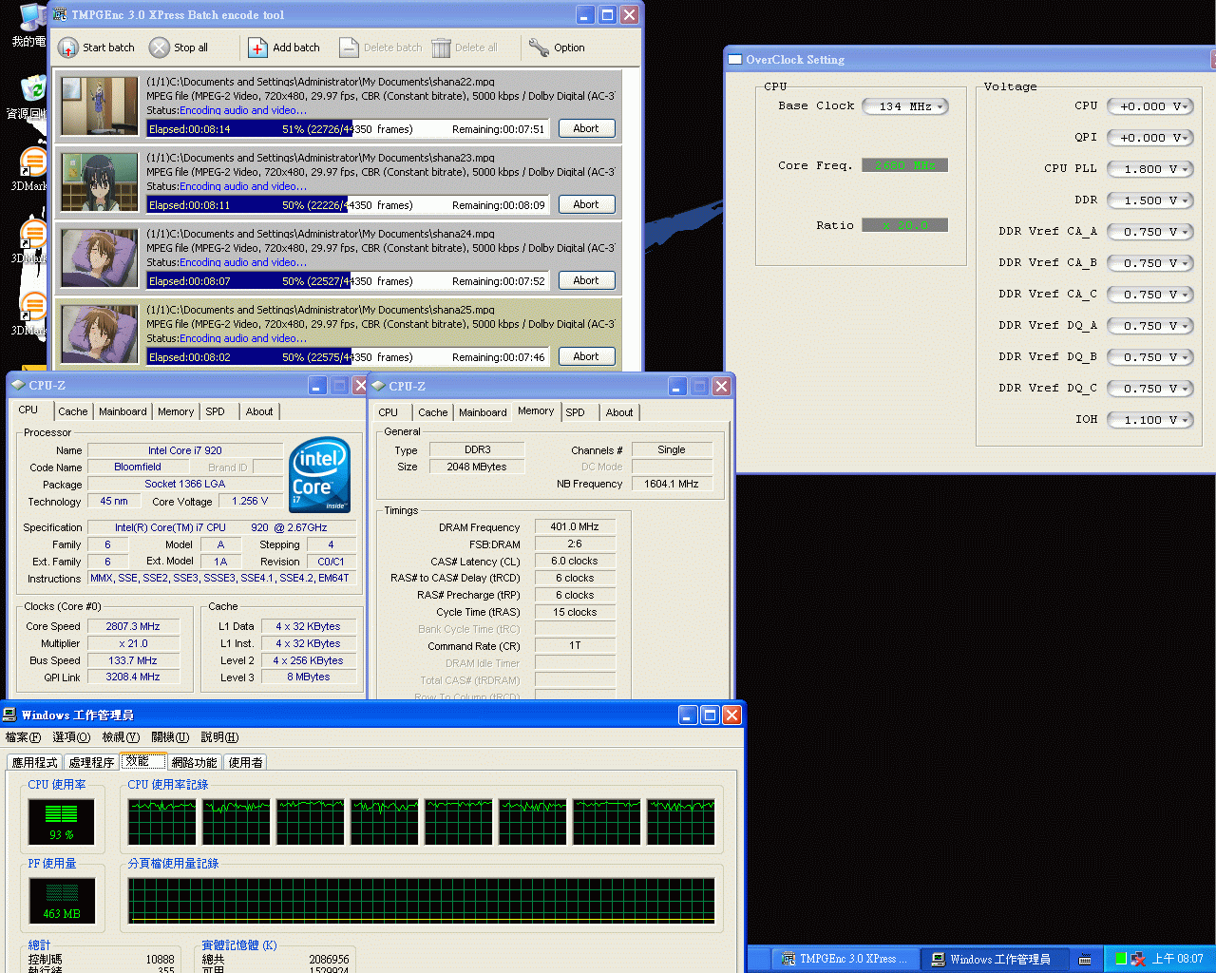This screenshot has width=1216, height=973.
Task: Open the DDR Vref DQ_A dropdown
Action: pos(1149,326)
